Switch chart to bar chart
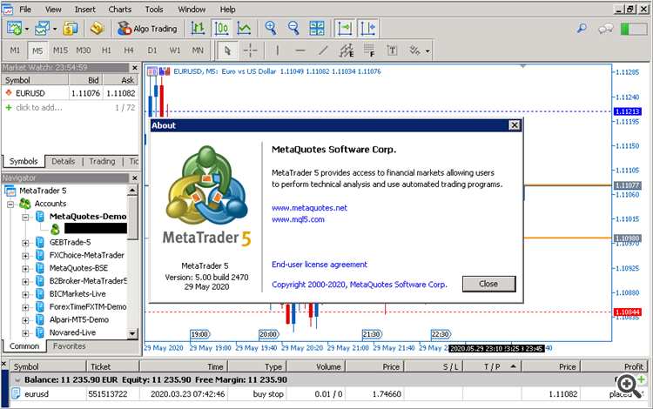The height and width of the screenshot is (409, 653). tap(198, 29)
